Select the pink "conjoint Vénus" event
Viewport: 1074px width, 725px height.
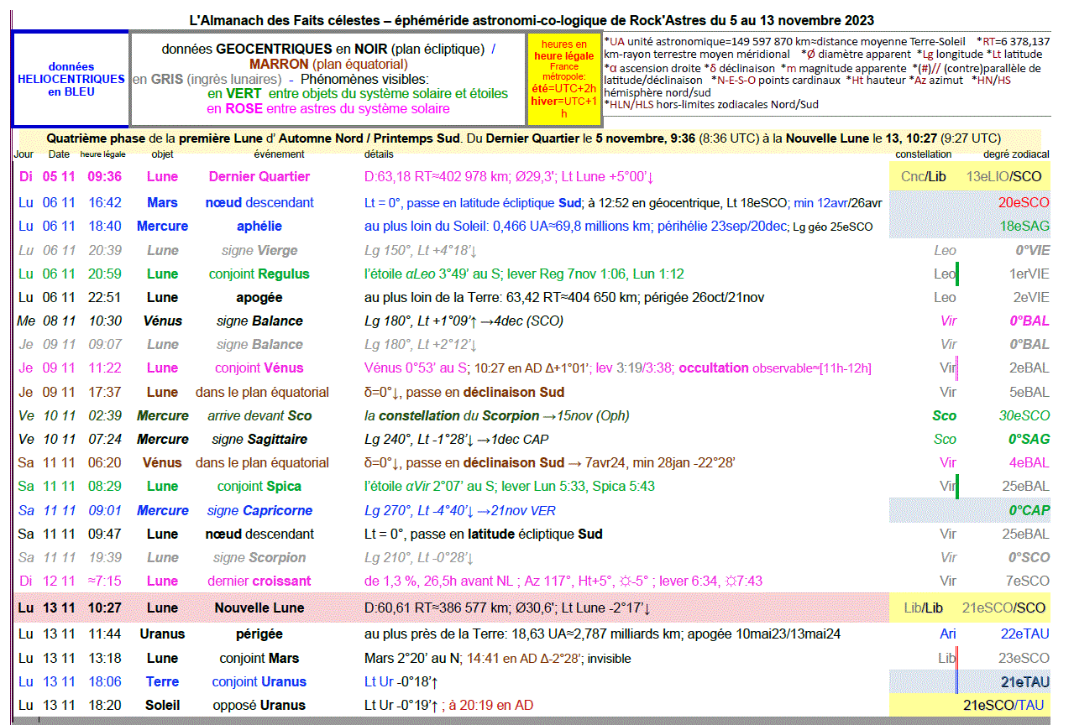pos(259,368)
